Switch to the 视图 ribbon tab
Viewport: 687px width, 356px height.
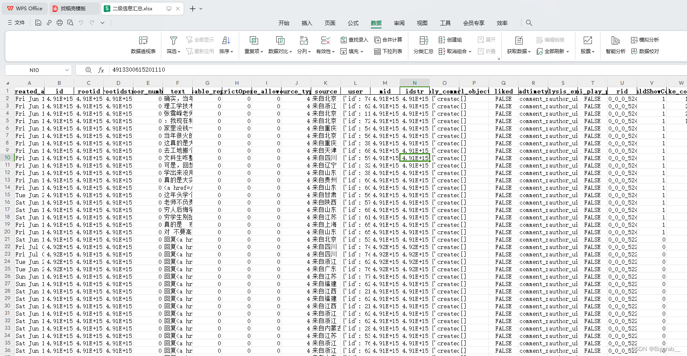[x=422, y=23]
